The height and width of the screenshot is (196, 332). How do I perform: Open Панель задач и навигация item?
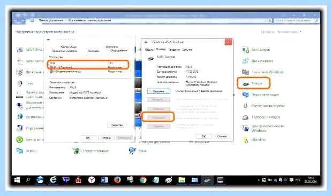click(30, 95)
